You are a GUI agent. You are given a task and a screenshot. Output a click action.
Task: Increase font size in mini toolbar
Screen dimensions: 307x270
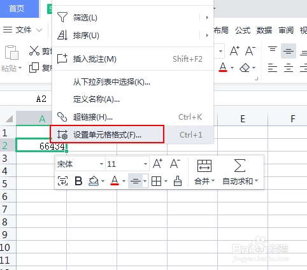(158, 164)
